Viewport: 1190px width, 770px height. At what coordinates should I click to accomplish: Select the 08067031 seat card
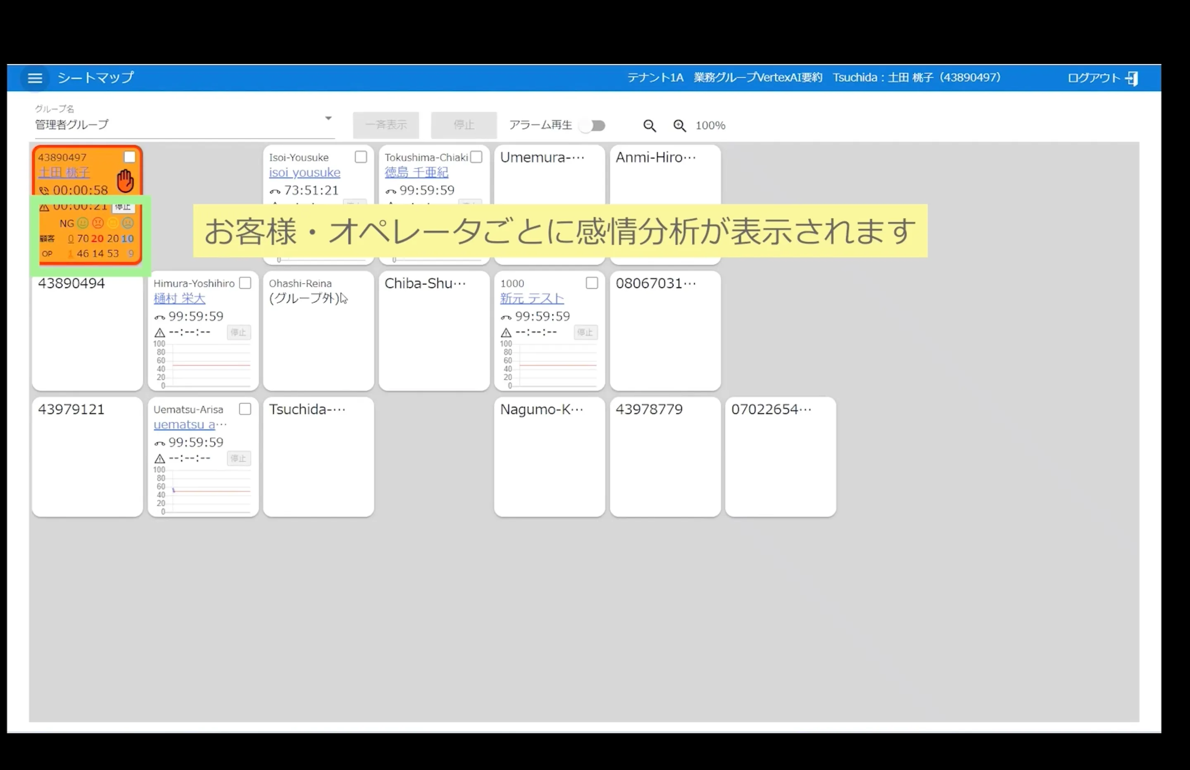[x=665, y=331]
